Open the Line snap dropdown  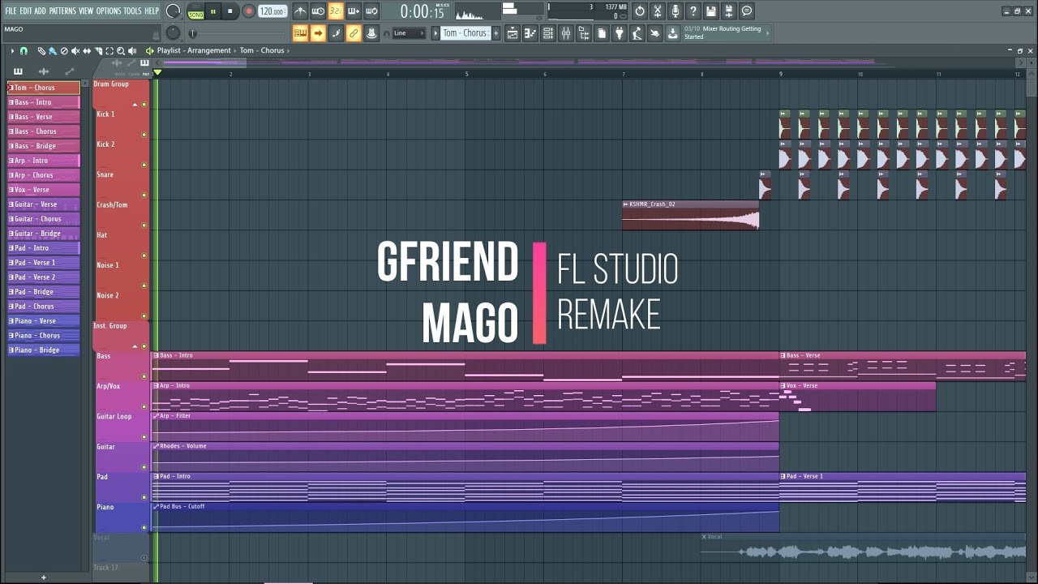click(x=409, y=33)
